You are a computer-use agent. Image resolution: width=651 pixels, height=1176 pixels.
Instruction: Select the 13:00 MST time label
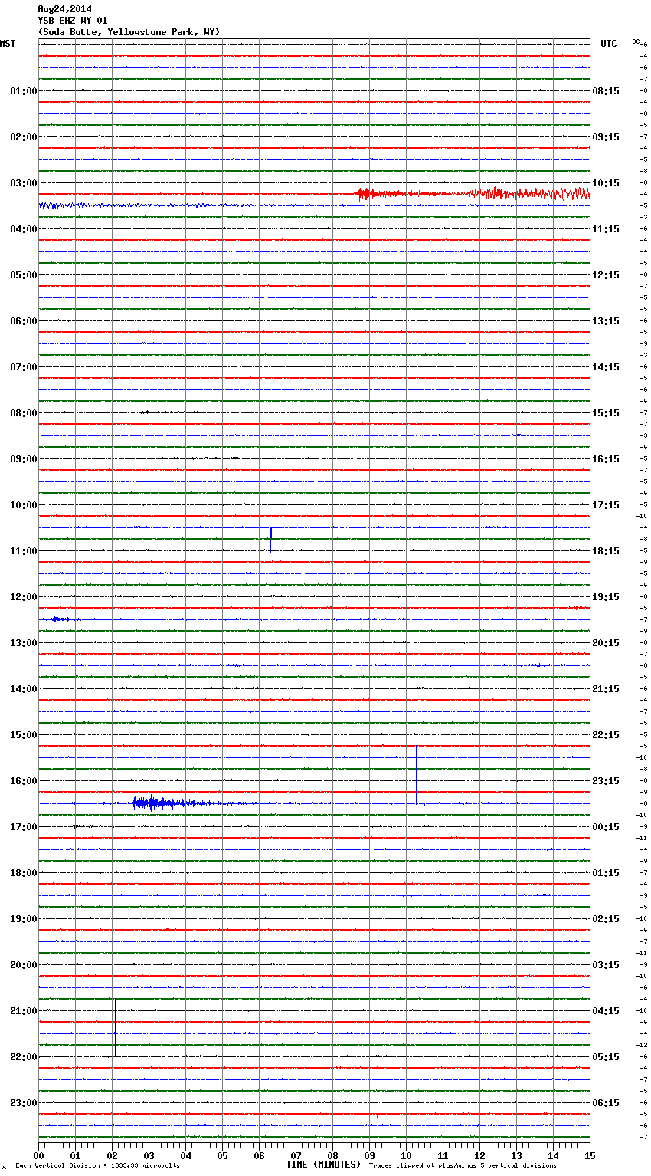tap(24, 642)
